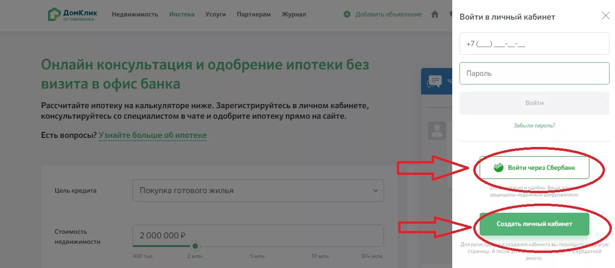The image size is (615, 268).
Task: Open the Услуги menu
Action: (216, 15)
